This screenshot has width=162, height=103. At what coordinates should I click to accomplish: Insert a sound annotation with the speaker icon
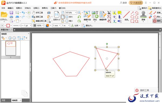119,21
